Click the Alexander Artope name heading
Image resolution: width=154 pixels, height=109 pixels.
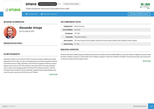point(31,28)
